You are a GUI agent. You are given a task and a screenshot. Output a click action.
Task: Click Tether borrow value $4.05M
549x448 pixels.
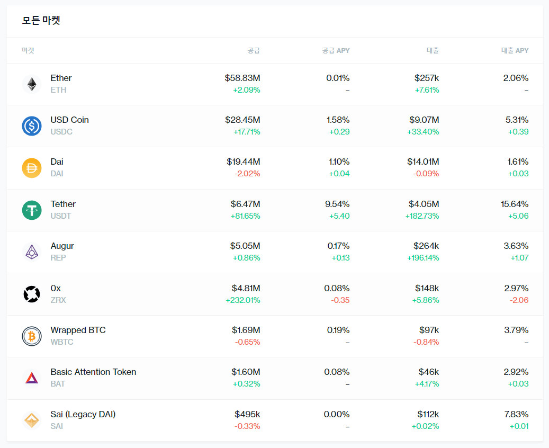tap(424, 204)
